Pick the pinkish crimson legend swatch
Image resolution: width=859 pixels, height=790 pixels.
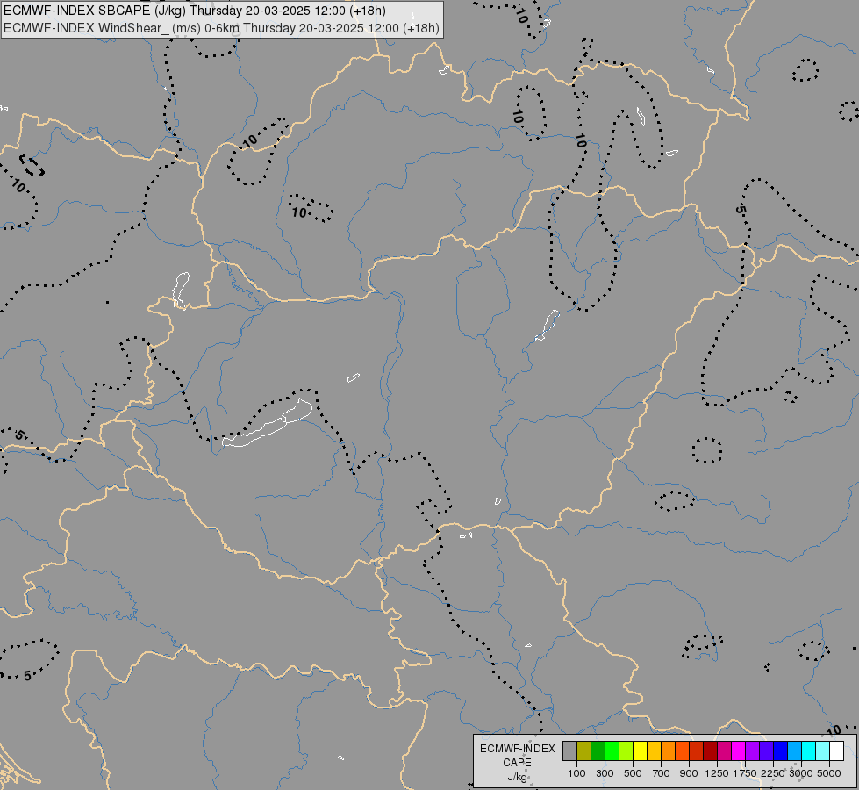(724, 750)
